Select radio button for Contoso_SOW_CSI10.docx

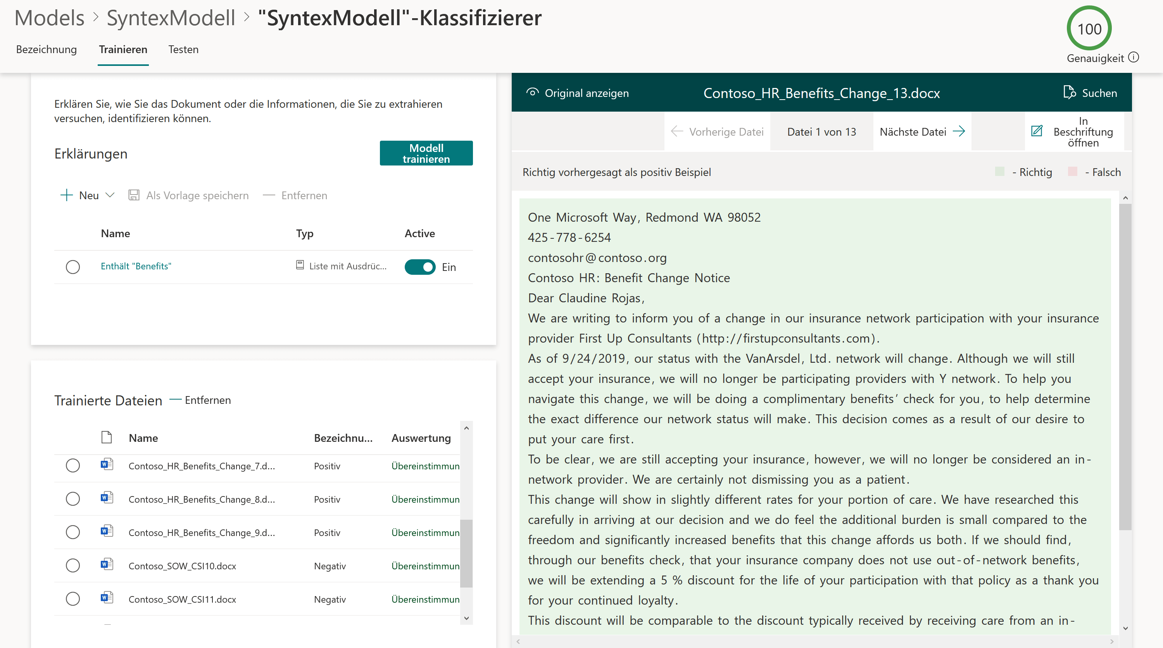pos(73,565)
